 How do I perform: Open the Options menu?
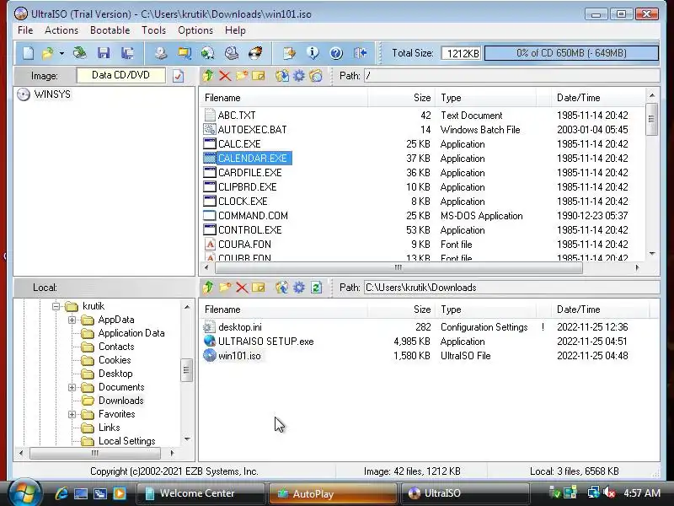[x=195, y=30]
